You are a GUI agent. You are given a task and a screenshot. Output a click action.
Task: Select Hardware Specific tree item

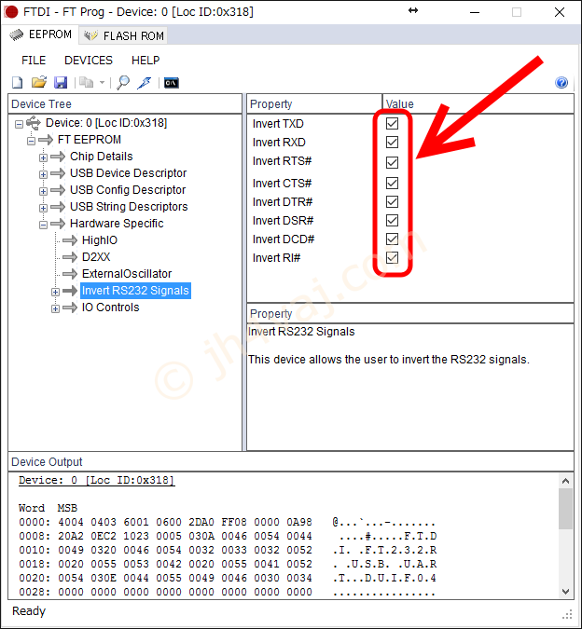point(117,224)
